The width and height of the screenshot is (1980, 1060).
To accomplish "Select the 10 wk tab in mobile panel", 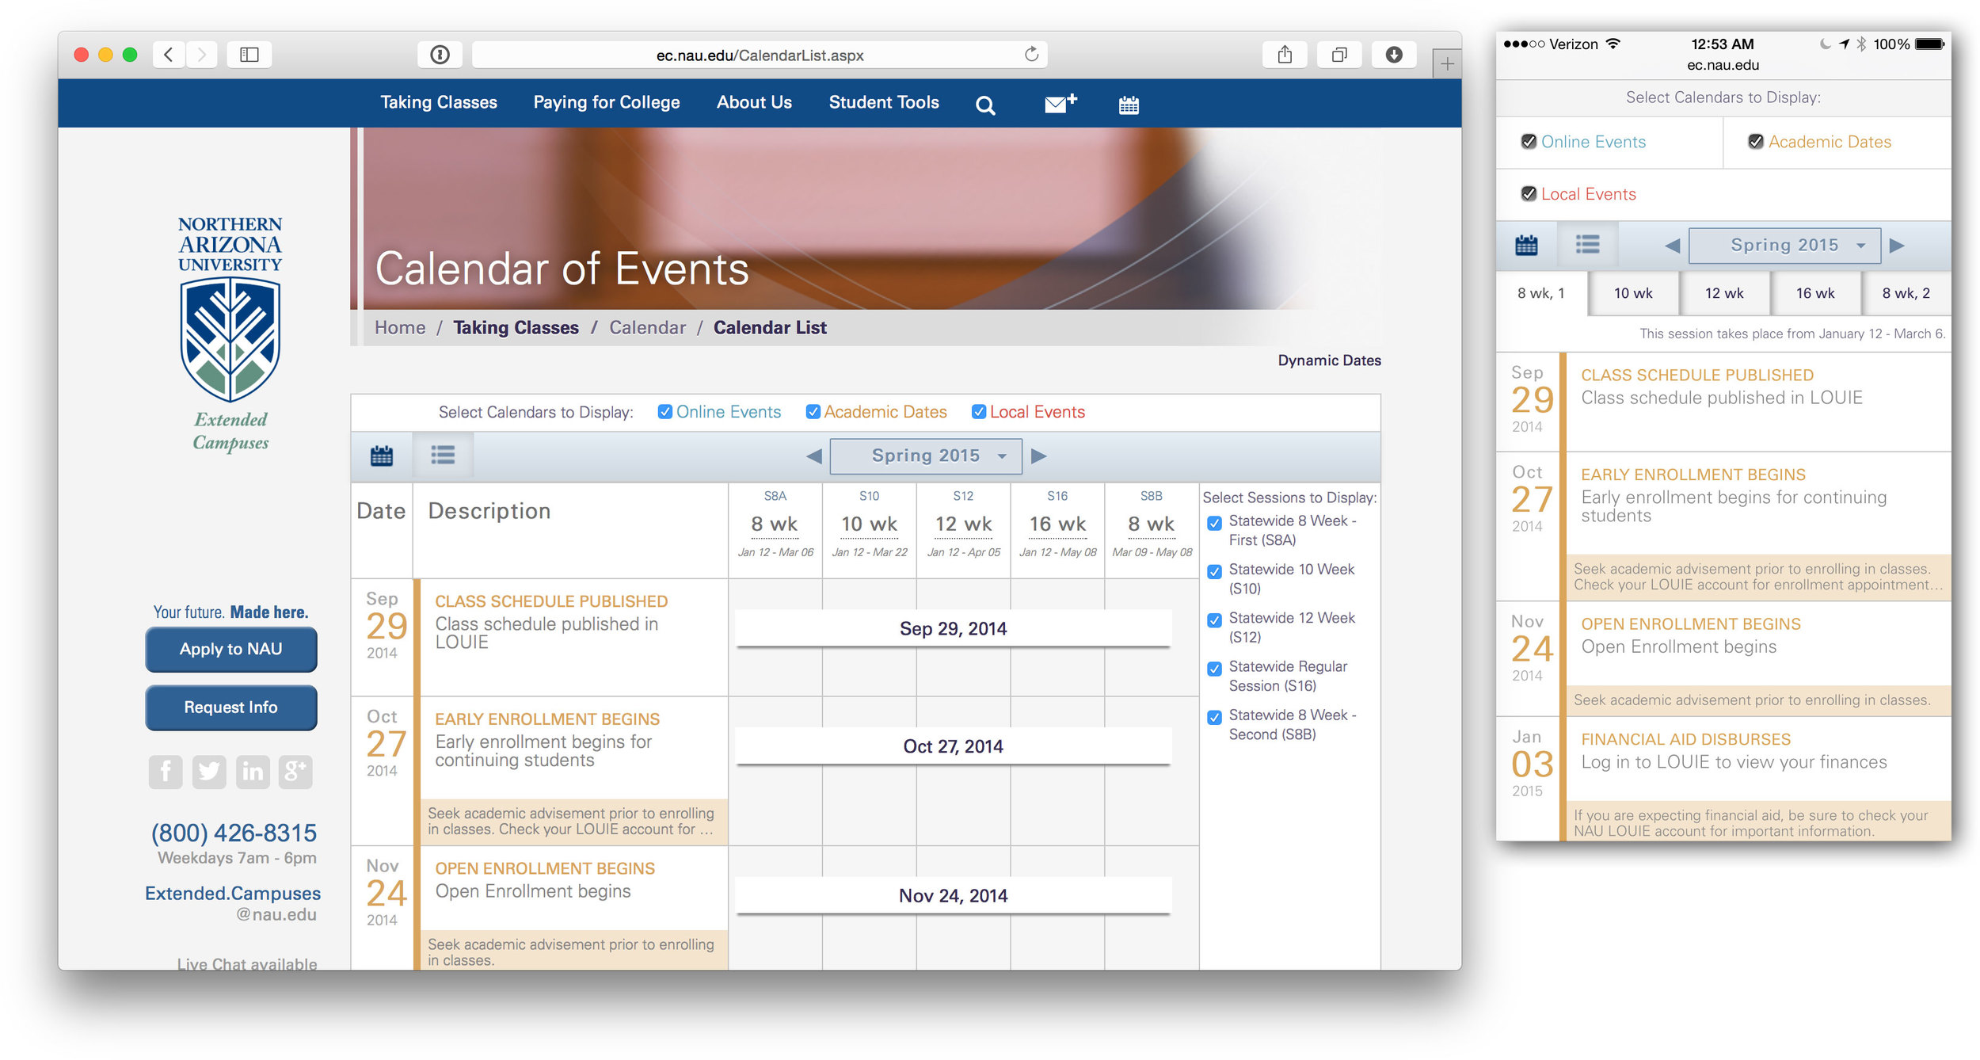I will point(1633,293).
